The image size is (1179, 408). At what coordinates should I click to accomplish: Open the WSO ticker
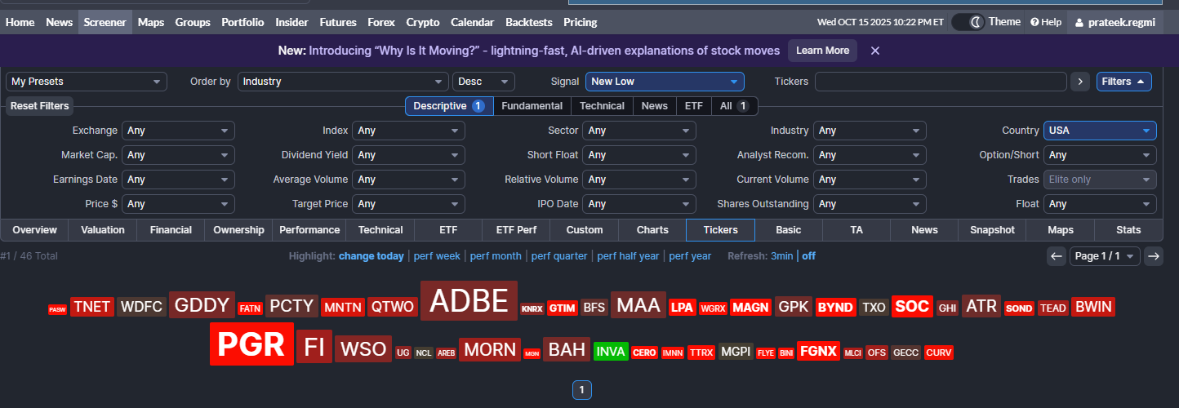[x=363, y=349]
